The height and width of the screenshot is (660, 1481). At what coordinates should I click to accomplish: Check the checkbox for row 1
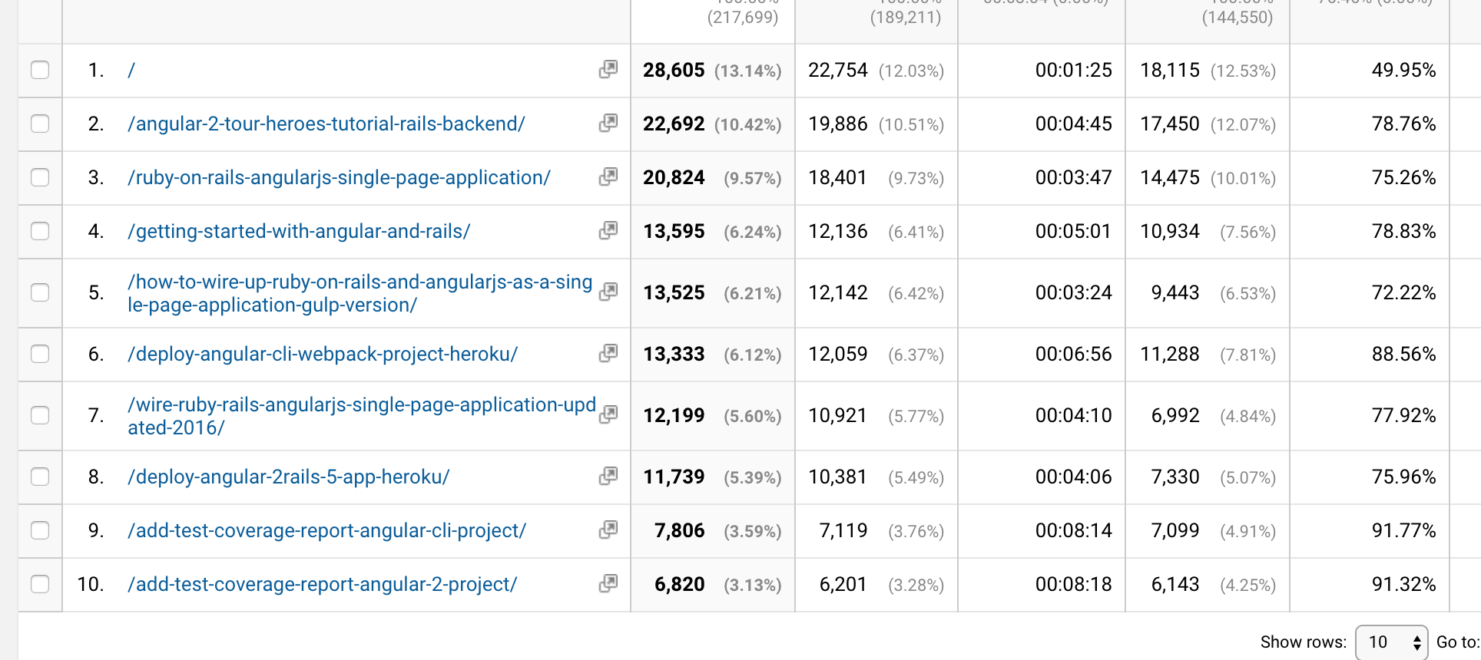40,70
